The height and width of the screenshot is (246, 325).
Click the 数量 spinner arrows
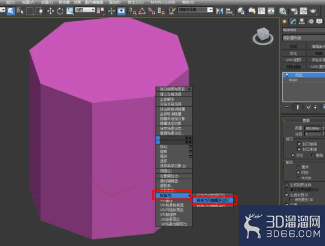323,128
